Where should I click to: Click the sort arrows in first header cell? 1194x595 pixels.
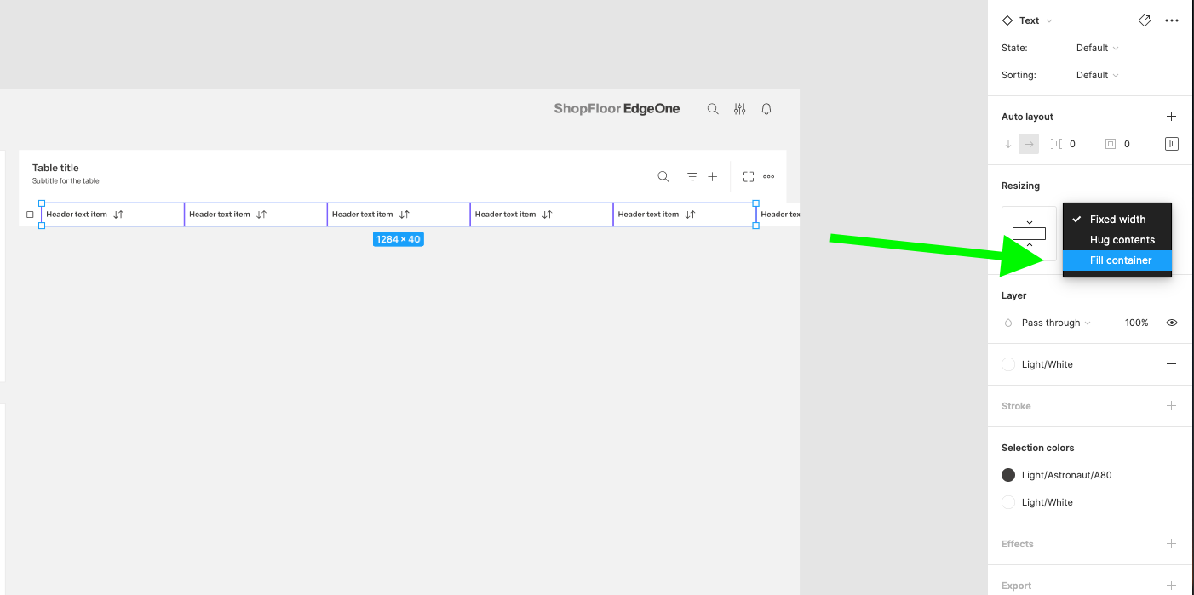click(119, 215)
